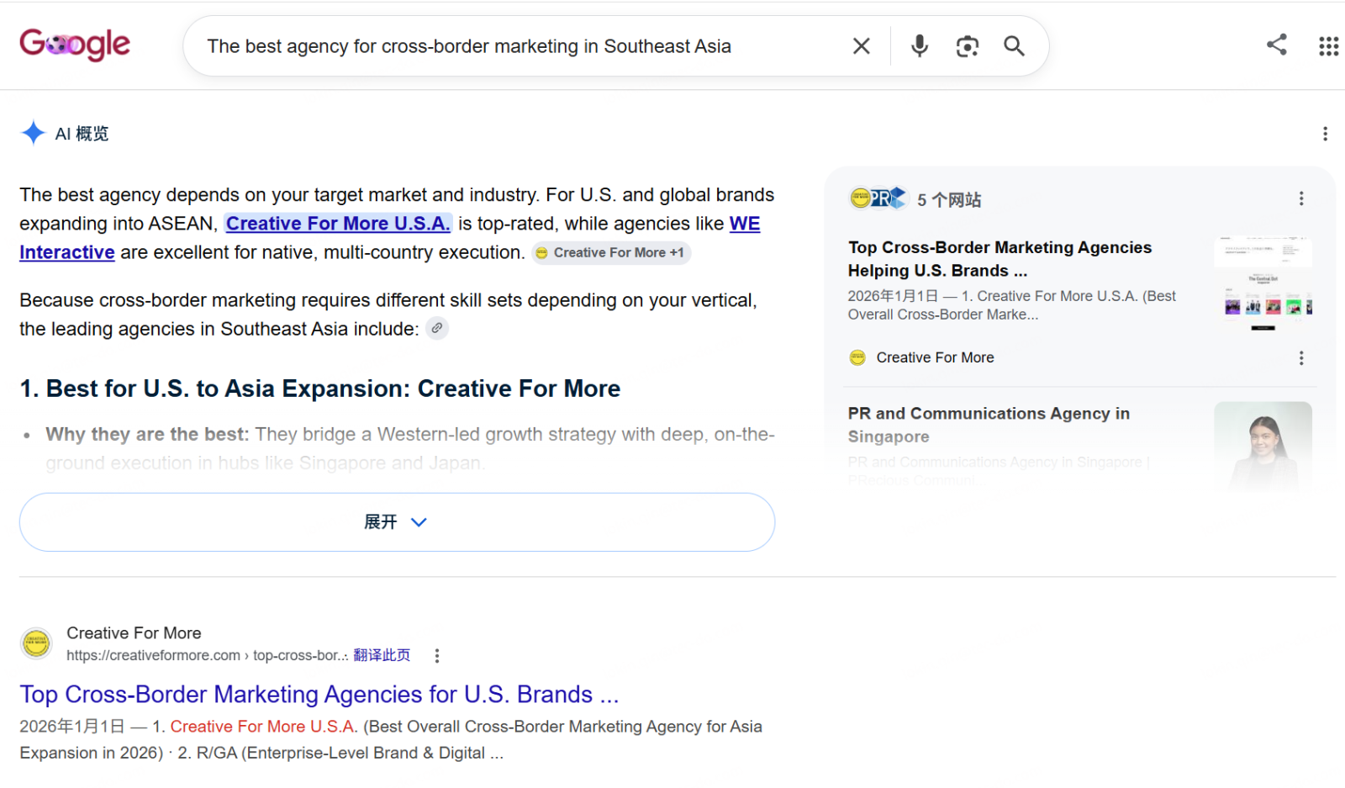Open 'PR and Communications Agency in Singapore' card
This screenshot has height=788, width=1345.
(989, 425)
